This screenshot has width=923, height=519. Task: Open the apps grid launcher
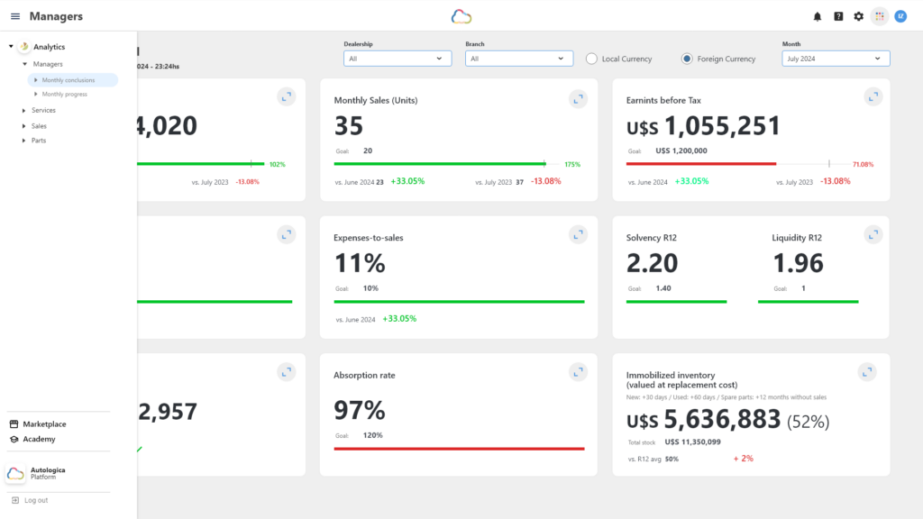point(880,16)
